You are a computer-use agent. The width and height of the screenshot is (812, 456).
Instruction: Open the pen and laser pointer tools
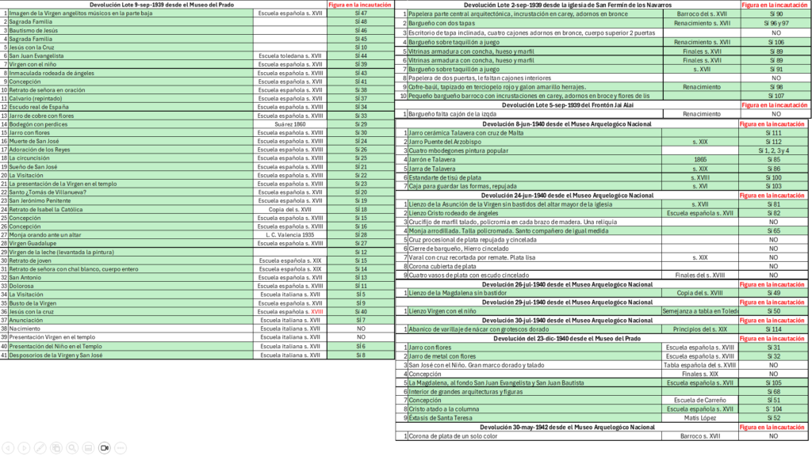pyautogui.click(x=40, y=448)
